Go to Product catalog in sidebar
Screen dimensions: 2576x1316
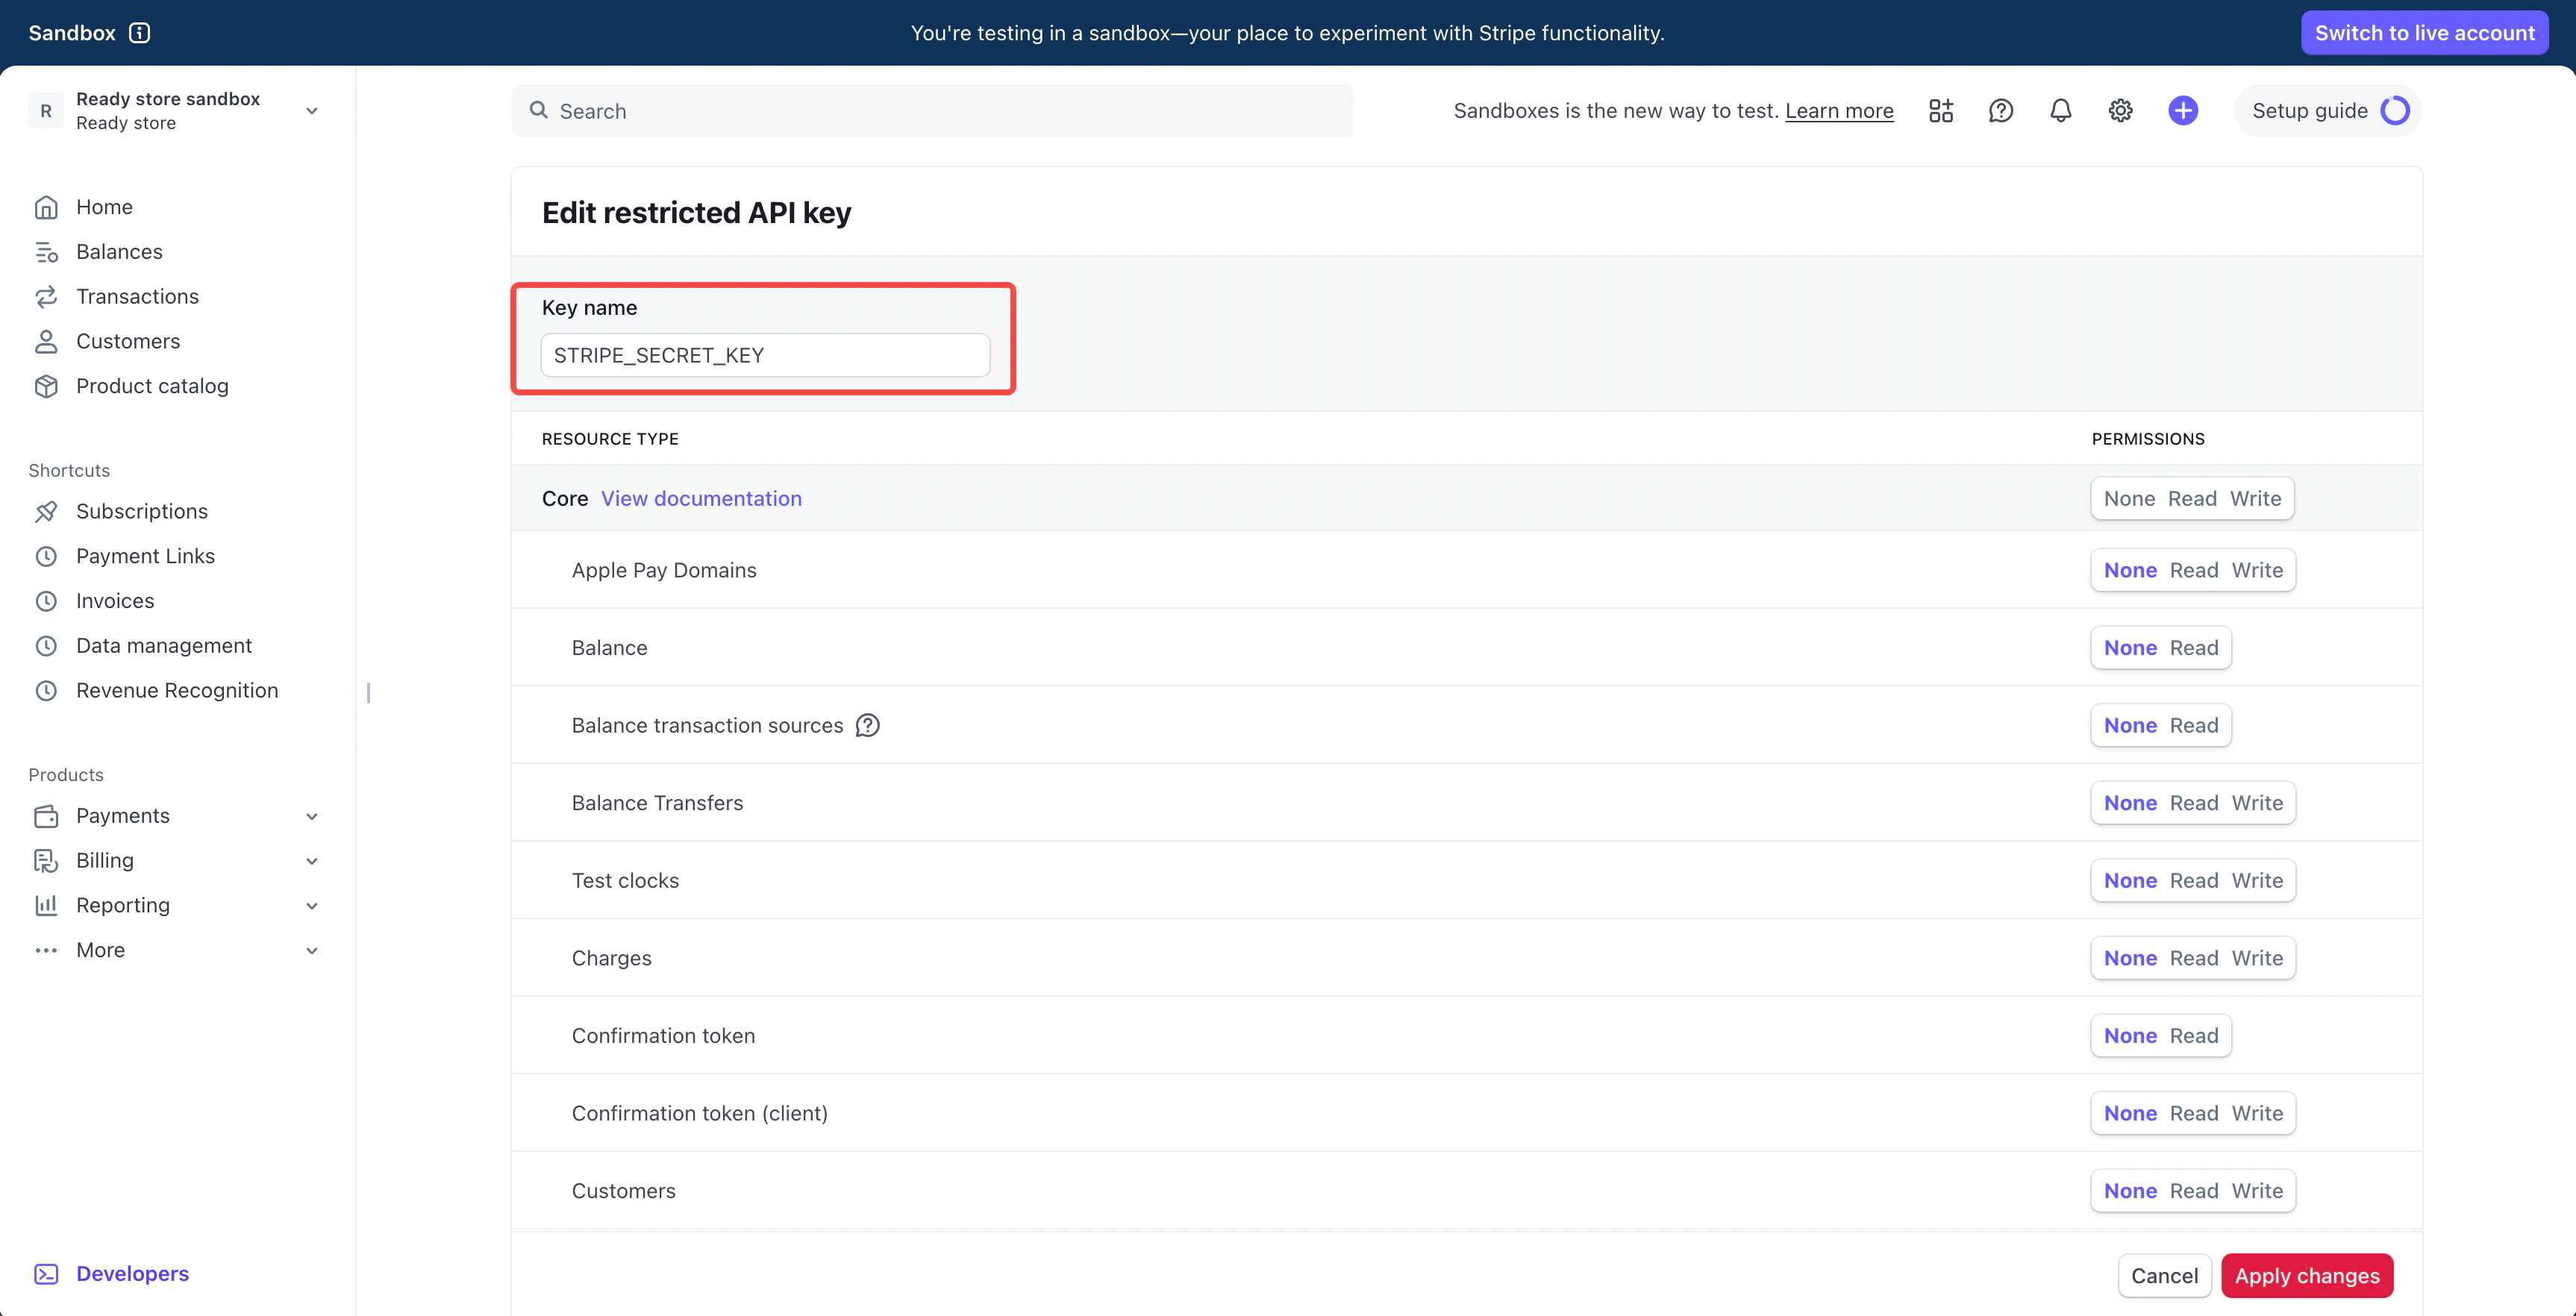tap(152, 386)
